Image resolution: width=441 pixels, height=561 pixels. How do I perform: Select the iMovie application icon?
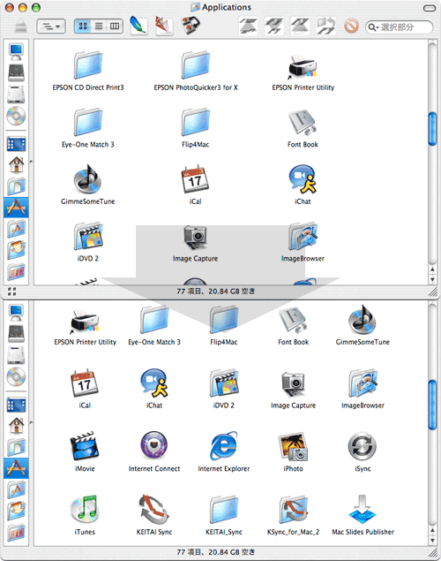pyautogui.click(x=85, y=446)
